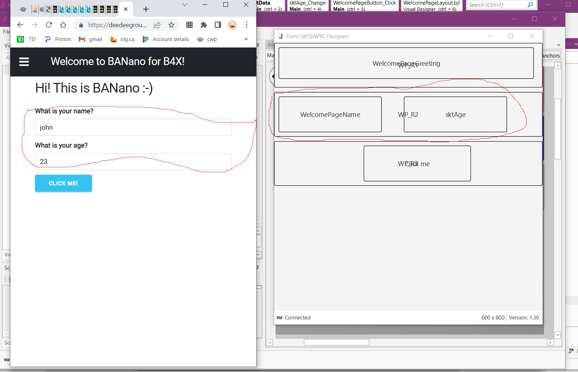Open the Chrome three-dot menu
The height and width of the screenshot is (372, 578).
coord(247,25)
